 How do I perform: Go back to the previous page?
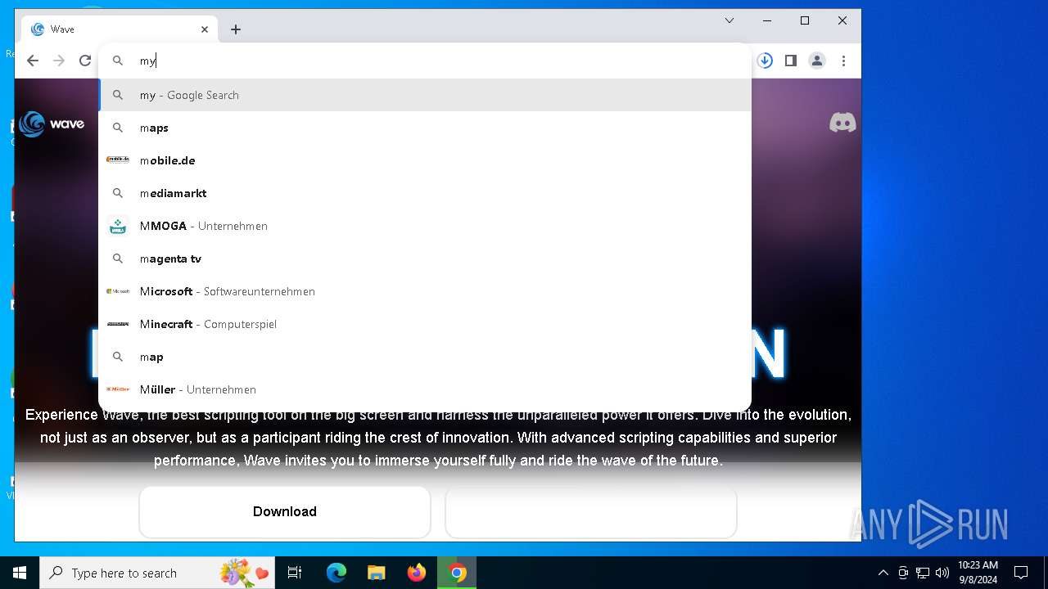click(x=33, y=61)
